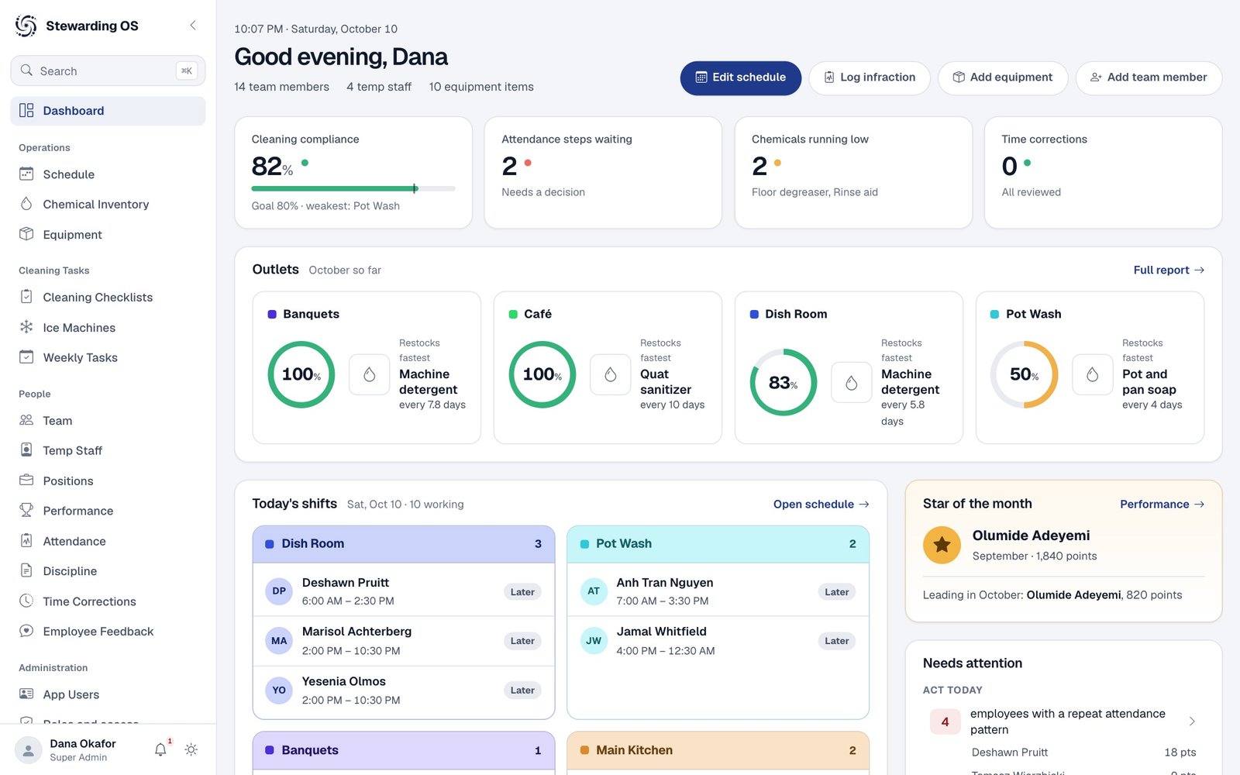This screenshot has height=775, width=1240.
Task: Click Add equipment button
Action: point(1003,77)
